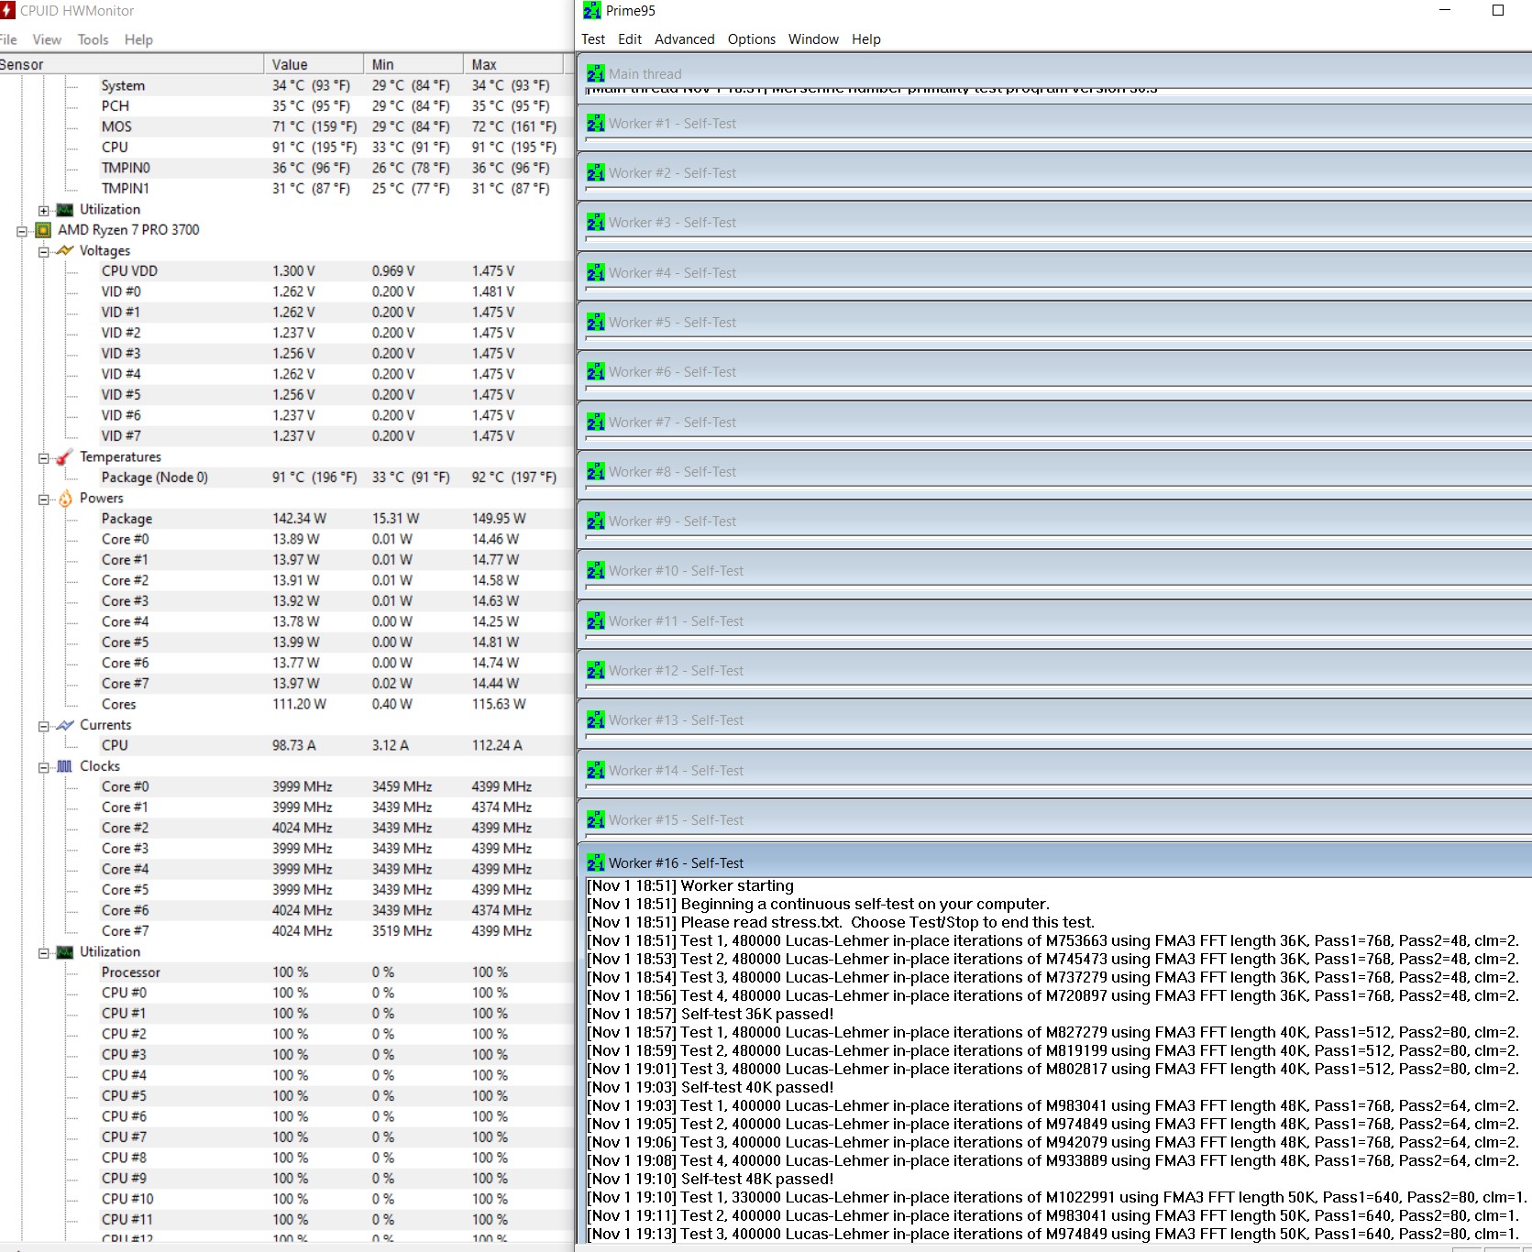
Task: Open the Prime95 Options menu
Action: [752, 39]
